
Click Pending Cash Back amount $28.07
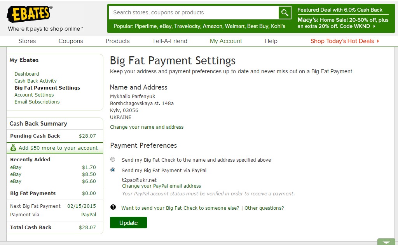pyautogui.click(x=87, y=136)
